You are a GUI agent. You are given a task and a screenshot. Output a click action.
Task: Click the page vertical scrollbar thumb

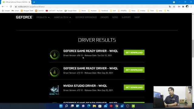(193, 48)
